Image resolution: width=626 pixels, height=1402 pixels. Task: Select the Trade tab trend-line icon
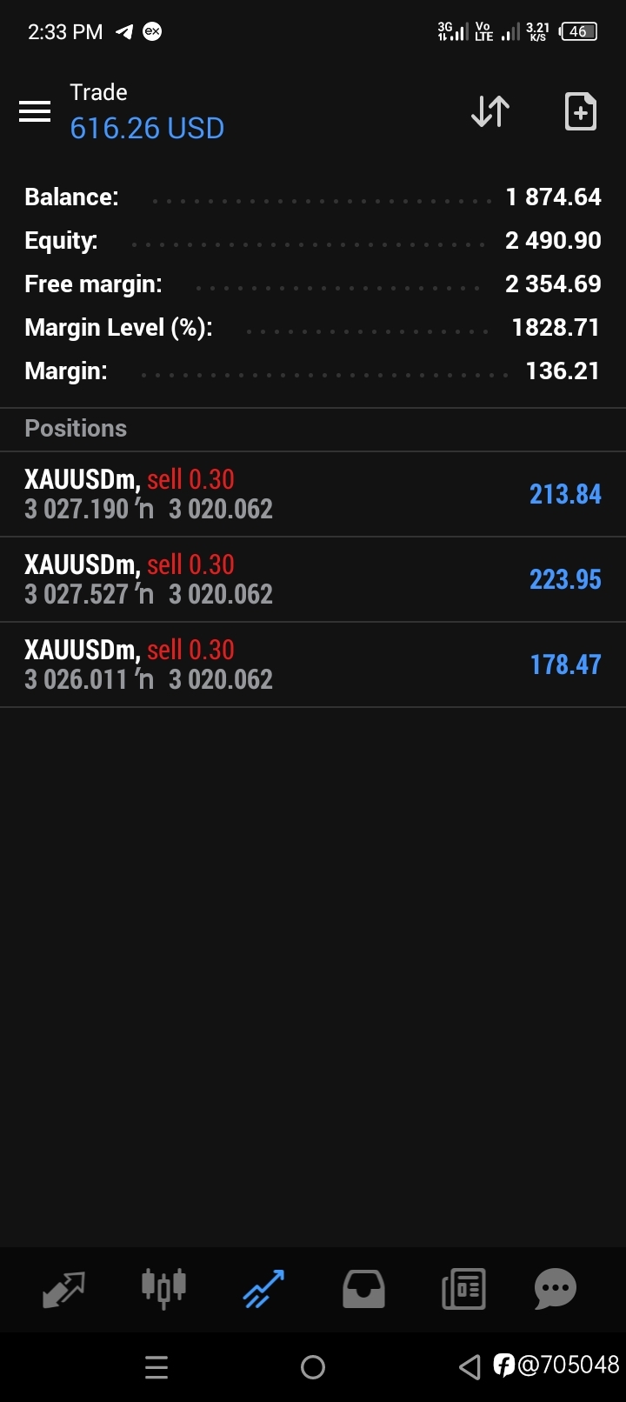[263, 1289]
